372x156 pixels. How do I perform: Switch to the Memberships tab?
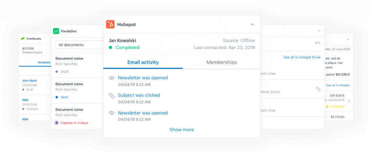[222, 62]
